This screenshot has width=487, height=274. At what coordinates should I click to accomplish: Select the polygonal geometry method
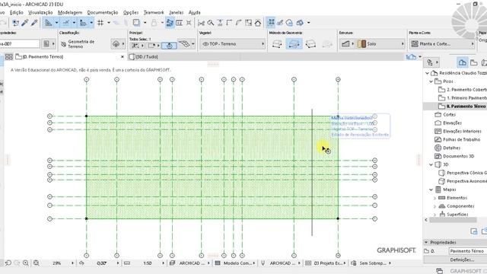pos(277,44)
